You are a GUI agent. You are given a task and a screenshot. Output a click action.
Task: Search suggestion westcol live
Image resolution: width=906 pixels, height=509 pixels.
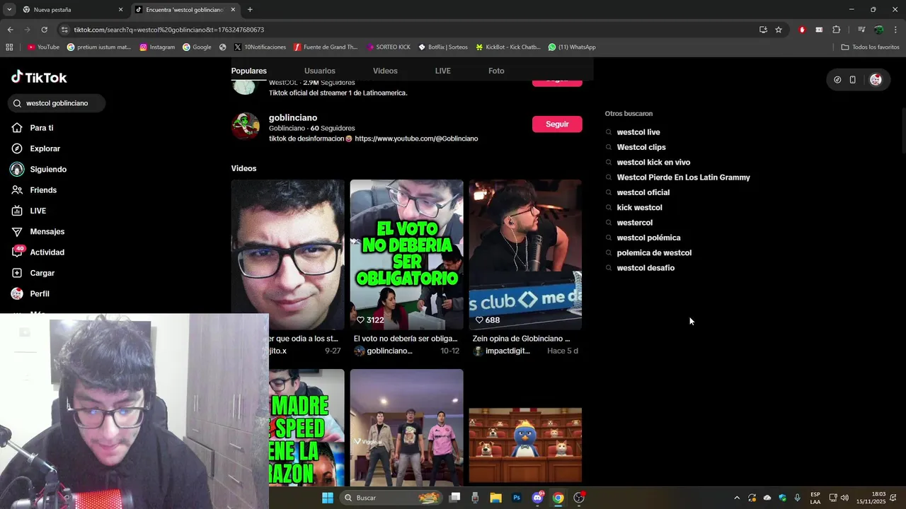[x=638, y=132]
